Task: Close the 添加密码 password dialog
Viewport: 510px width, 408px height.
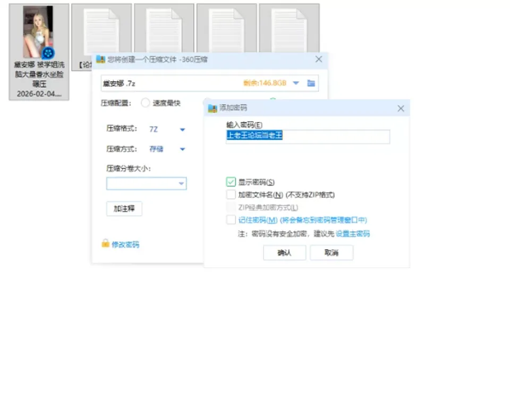Action: click(x=401, y=108)
